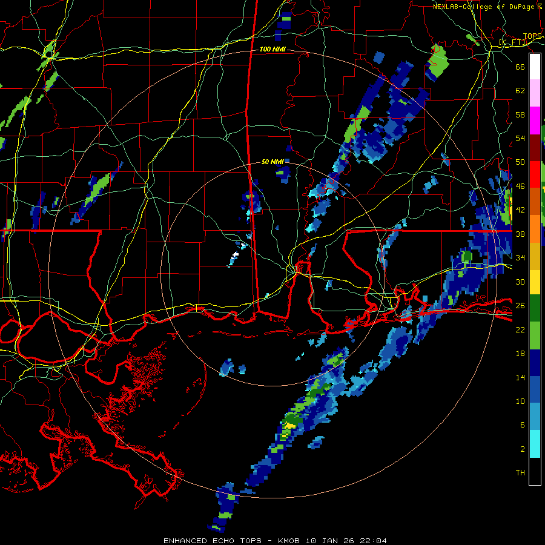Click "ENHANCED ECHO TOPS" in the caption
This screenshot has height=545, width=545.
click(213, 541)
